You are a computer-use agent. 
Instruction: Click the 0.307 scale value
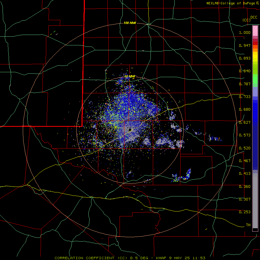pos(245,199)
